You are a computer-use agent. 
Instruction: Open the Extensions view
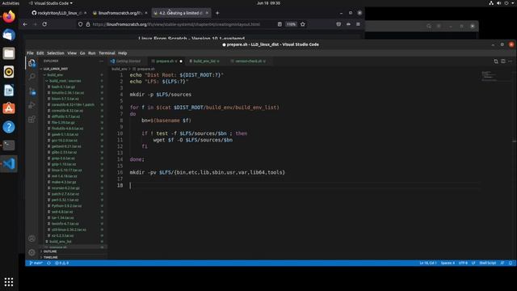32,119
